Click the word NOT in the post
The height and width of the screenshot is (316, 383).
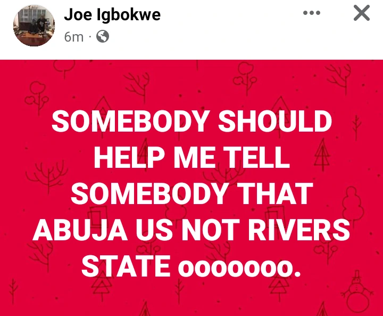211,230
